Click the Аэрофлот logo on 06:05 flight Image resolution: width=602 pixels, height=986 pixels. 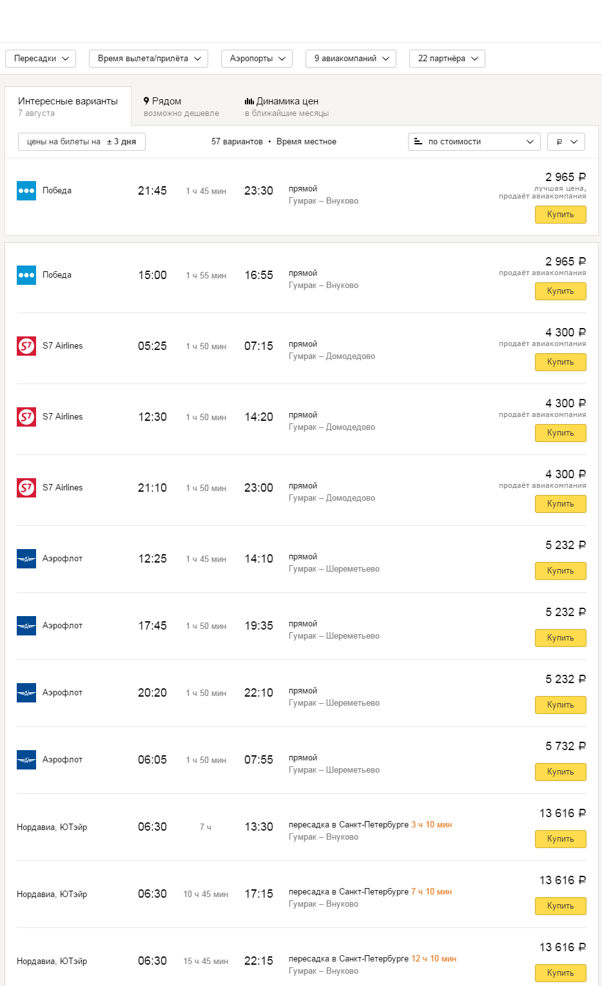(26, 760)
